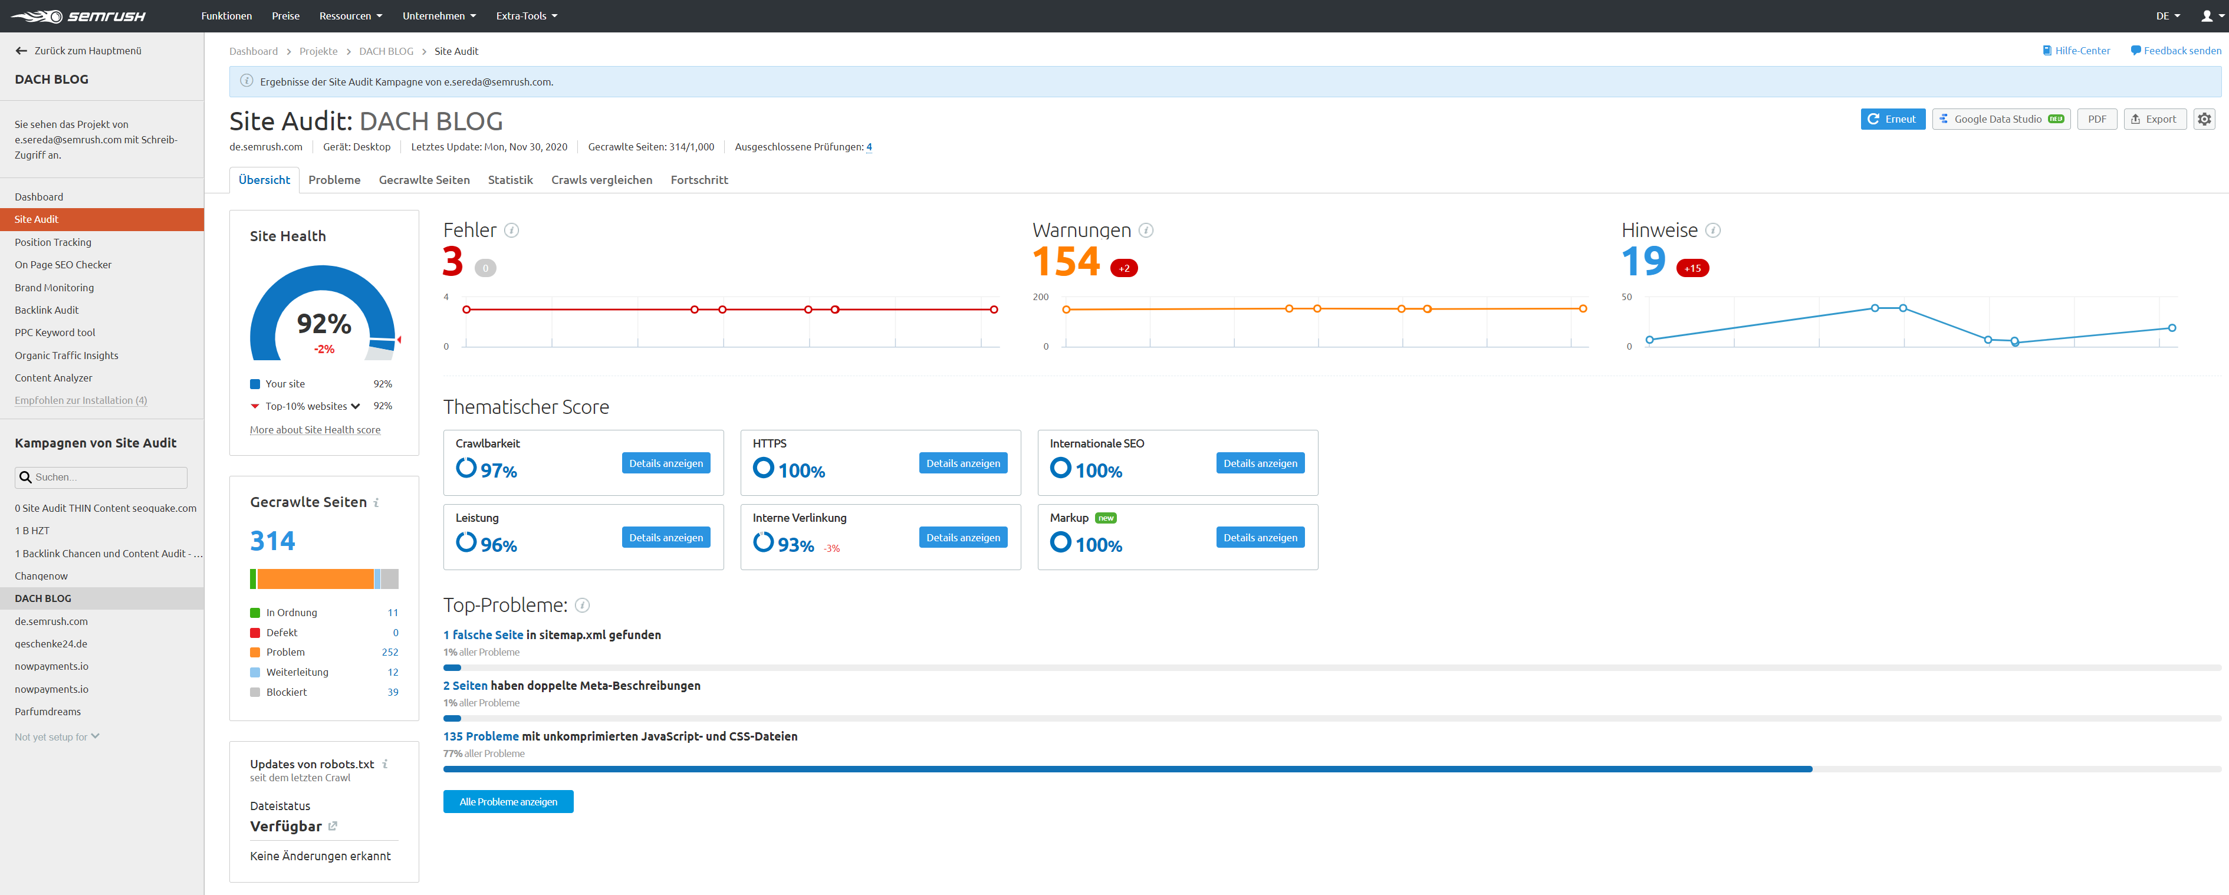Click the back arrow to Hauptmenü
This screenshot has width=2229, height=895.
(x=22, y=51)
